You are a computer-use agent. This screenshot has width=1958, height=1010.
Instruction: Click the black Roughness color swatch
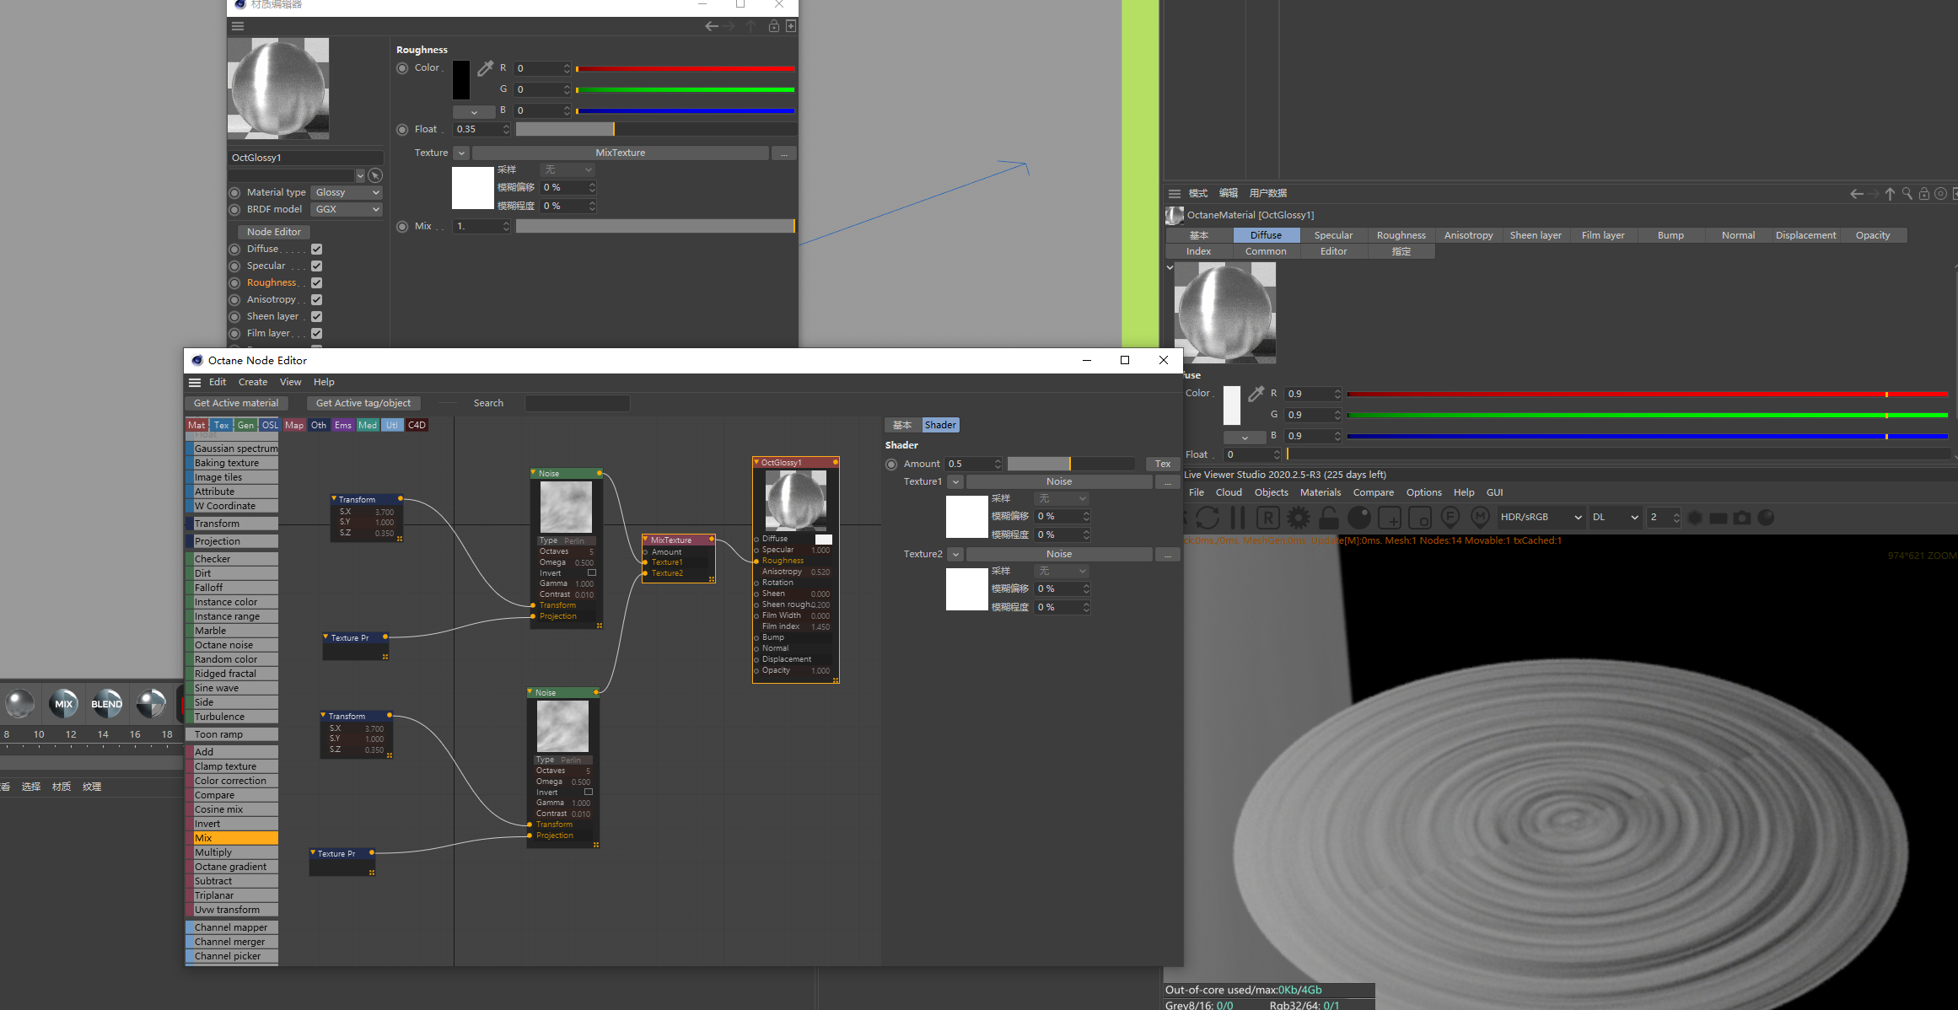coord(461,80)
